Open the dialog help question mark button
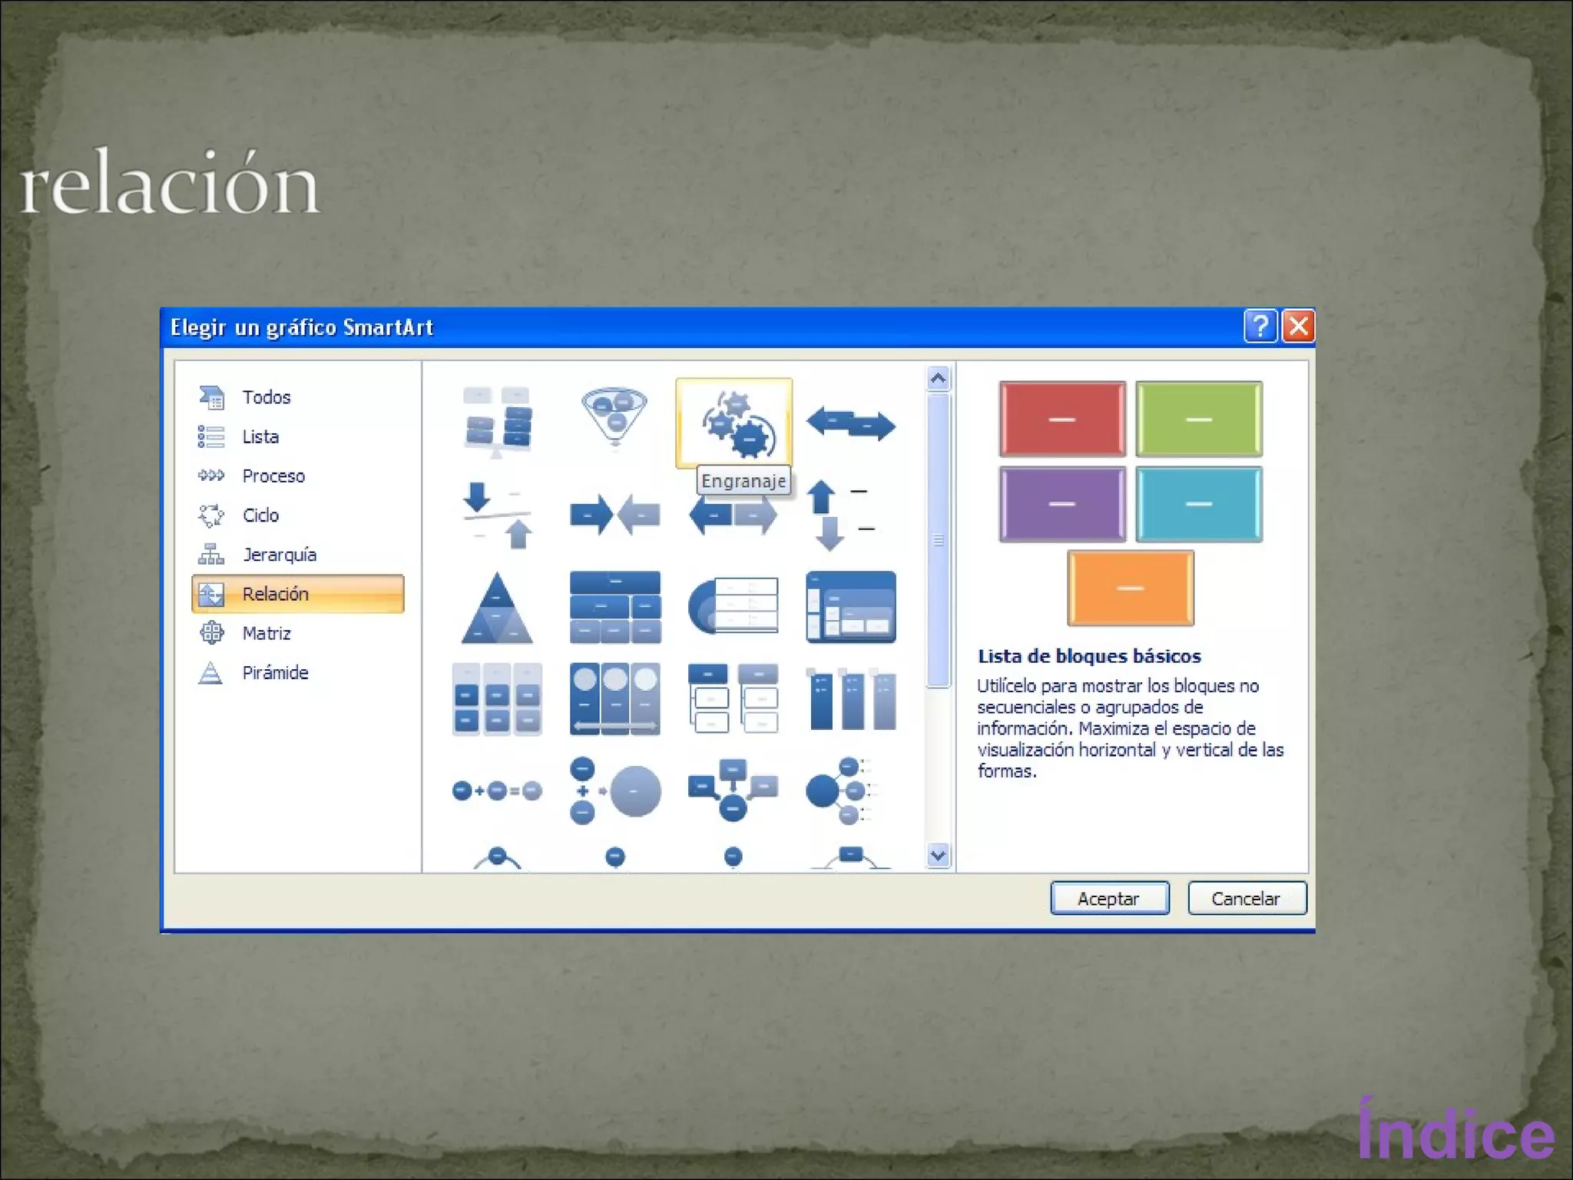 pos(1260,326)
